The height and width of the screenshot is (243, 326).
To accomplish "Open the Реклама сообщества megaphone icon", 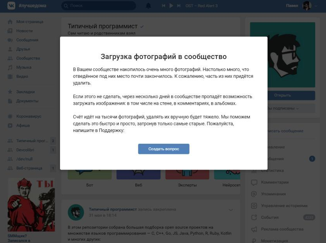I will pos(254,229).
